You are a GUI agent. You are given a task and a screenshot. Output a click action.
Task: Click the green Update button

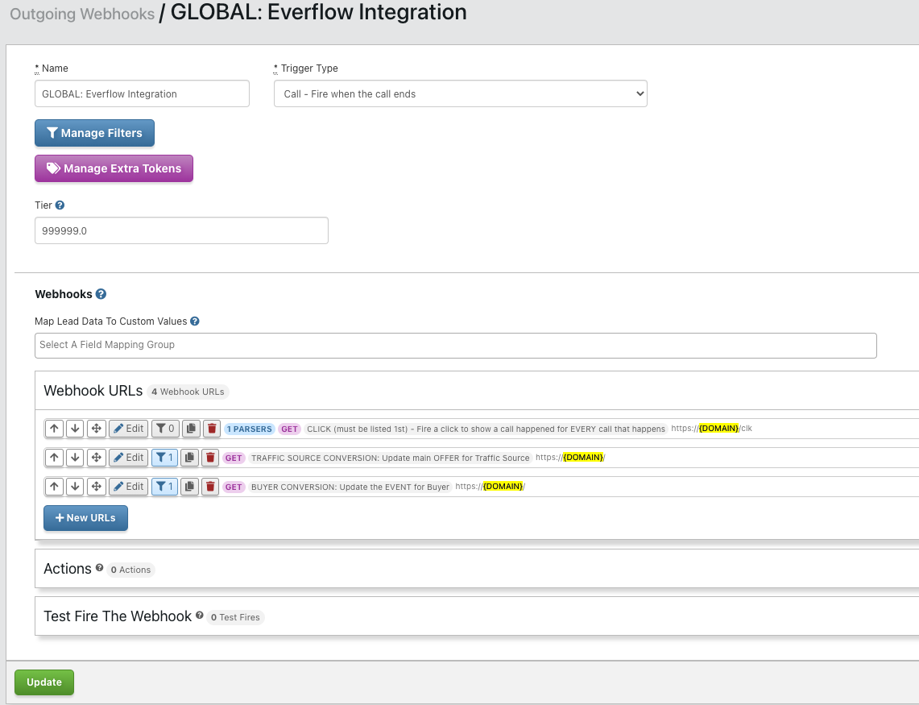pyautogui.click(x=44, y=682)
